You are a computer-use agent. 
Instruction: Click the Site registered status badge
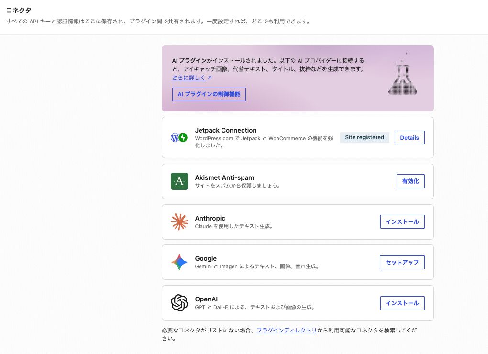(x=365, y=137)
